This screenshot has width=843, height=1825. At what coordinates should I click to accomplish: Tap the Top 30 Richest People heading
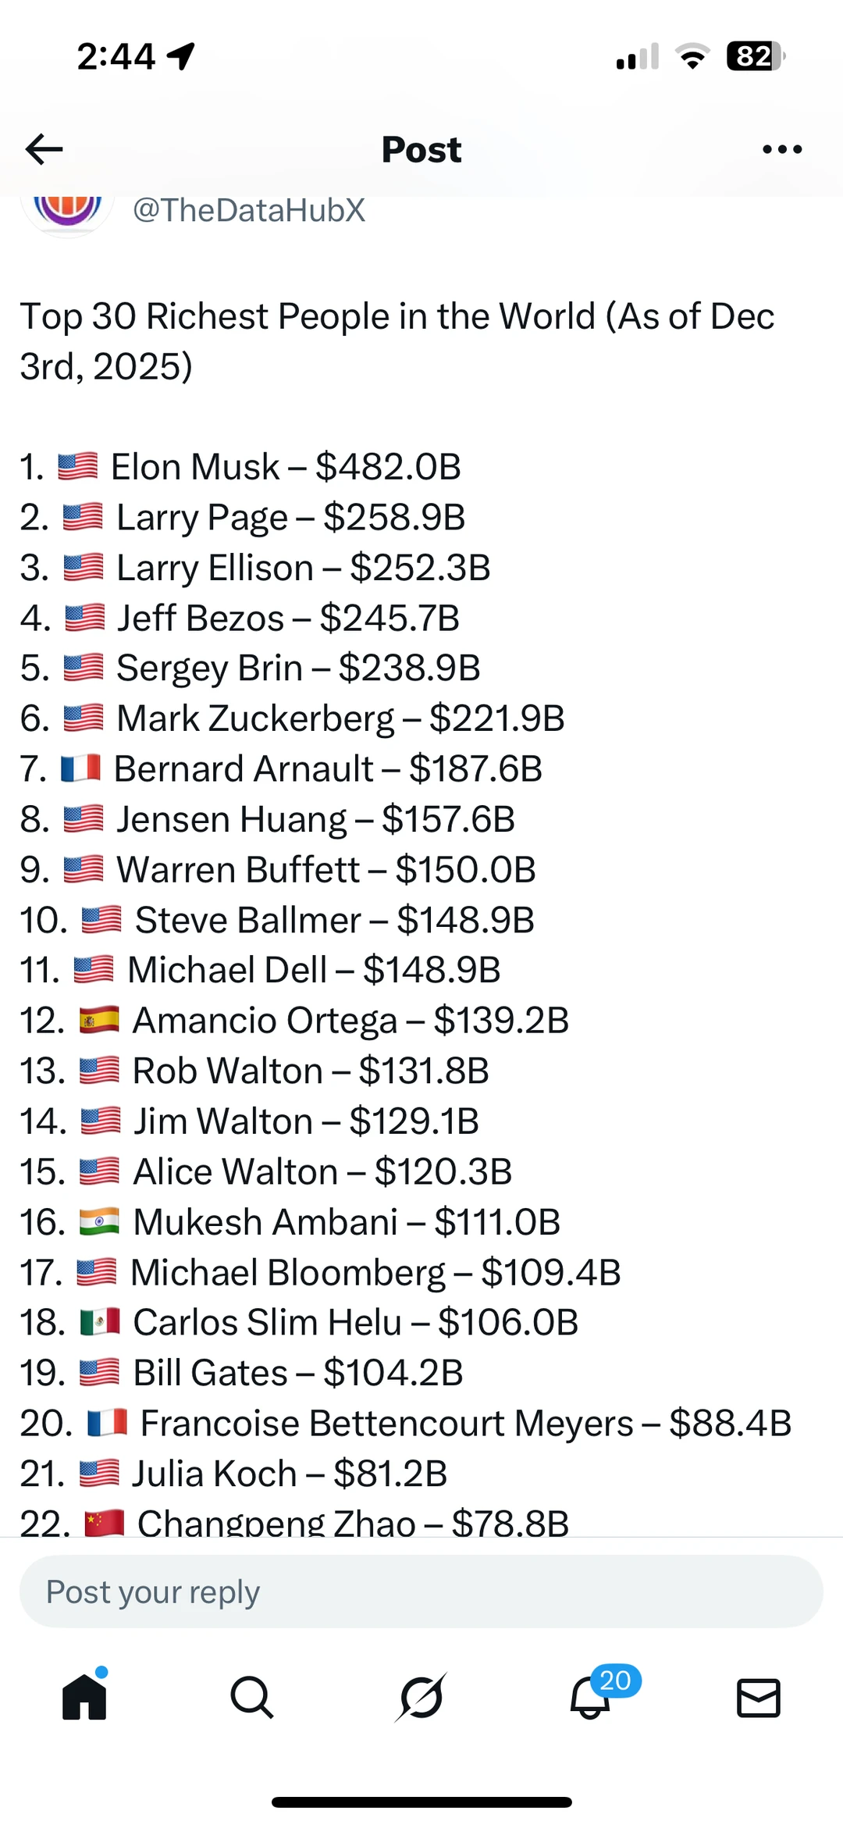point(397,341)
